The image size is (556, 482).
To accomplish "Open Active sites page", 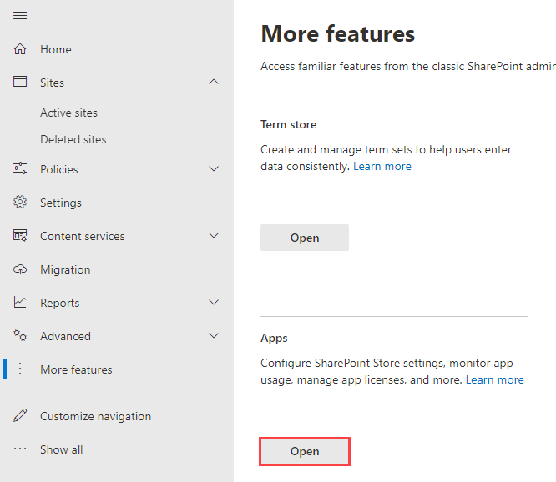I will point(68,113).
